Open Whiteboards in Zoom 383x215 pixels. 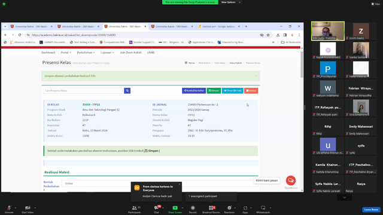point(263,209)
